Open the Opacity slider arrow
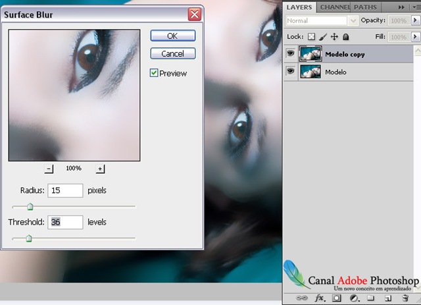This screenshot has height=305, width=421. pyautogui.click(x=415, y=20)
